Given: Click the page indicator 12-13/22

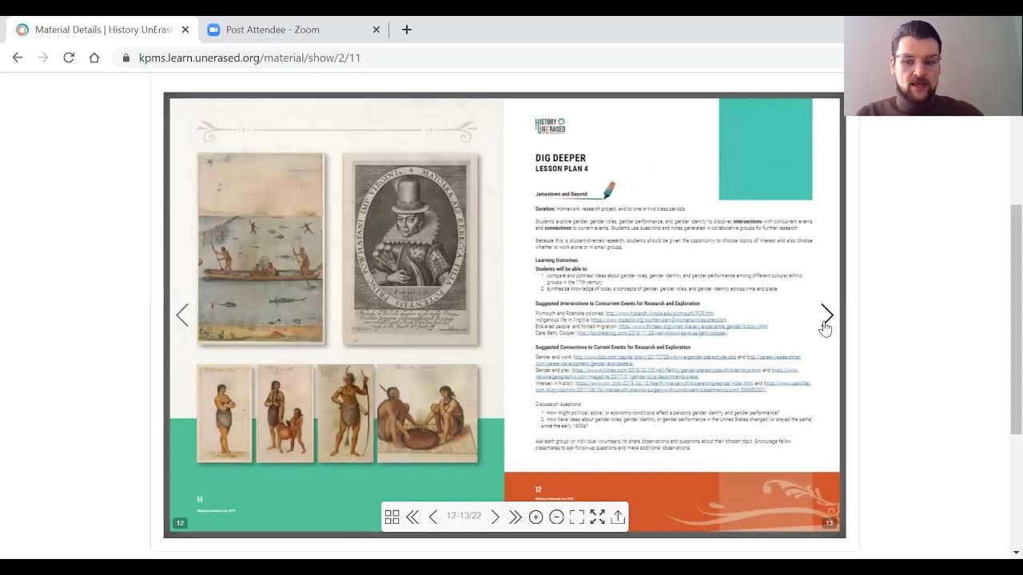Looking at the screenshot, I should click(464, 517).
